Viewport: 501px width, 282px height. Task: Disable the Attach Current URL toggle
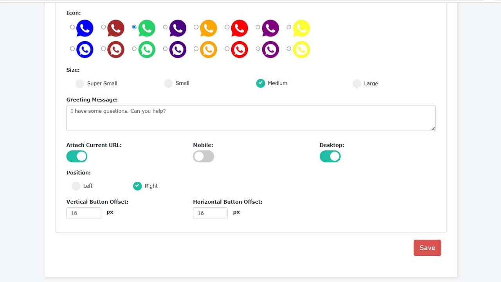[x=77, y=156]
